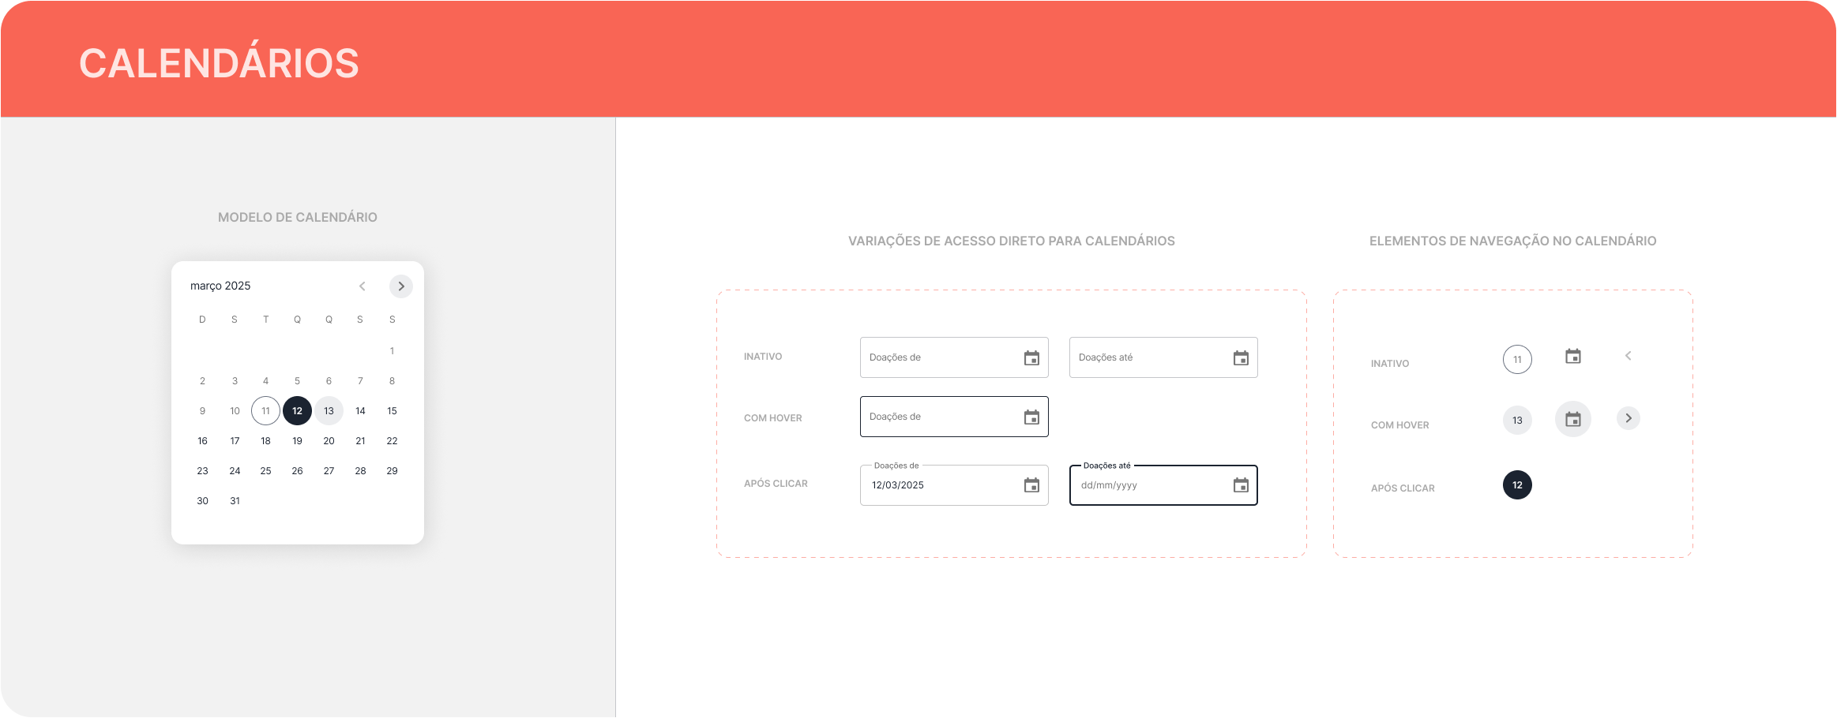Screen dimensions: 1837x718
Task: Click the outlined 11 sample in navigation panel
Action: coord(1517,360)
